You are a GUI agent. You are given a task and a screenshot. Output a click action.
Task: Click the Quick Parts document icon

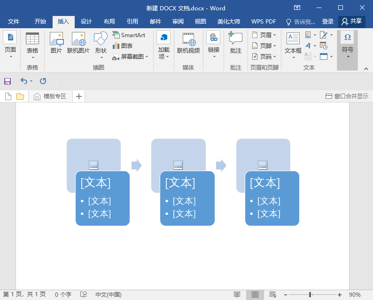(308, 35)
